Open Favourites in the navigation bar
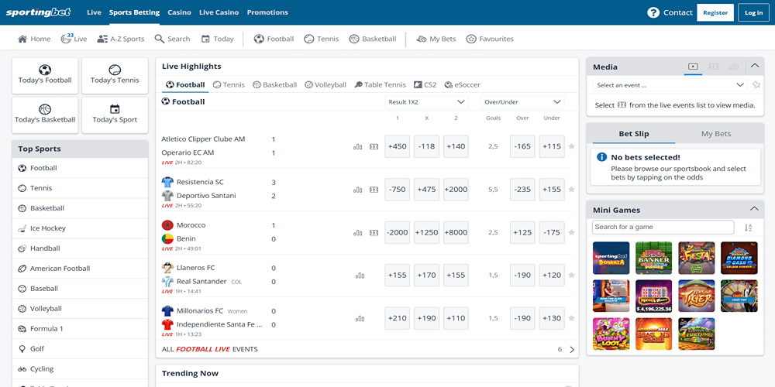The height and width of the screenshot is (387, 775). (490, 39)
